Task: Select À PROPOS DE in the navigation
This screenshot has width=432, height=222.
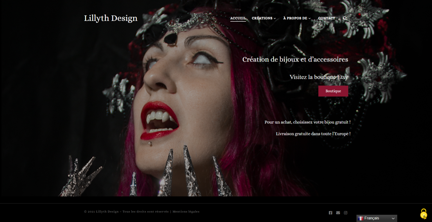Action: point(296,18)
